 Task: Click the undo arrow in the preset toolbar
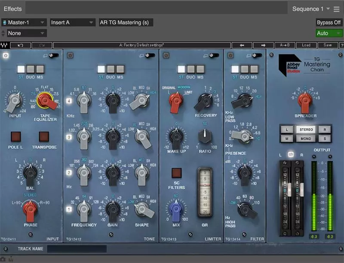coord(21,45)
